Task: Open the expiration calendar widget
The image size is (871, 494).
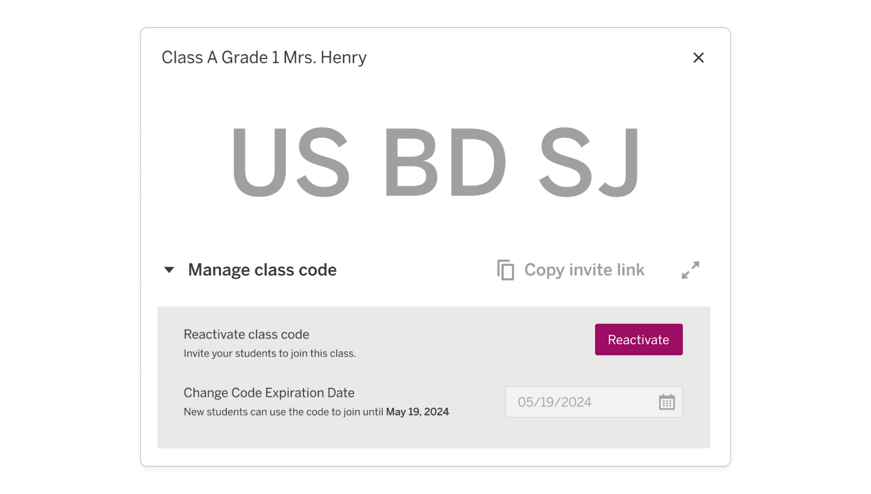Action: tap(665, 402)
